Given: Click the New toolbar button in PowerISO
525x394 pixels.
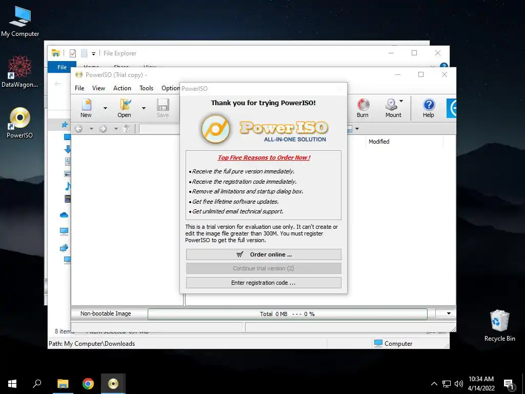Looking at the screenshot, I should [x=86, y=108].
